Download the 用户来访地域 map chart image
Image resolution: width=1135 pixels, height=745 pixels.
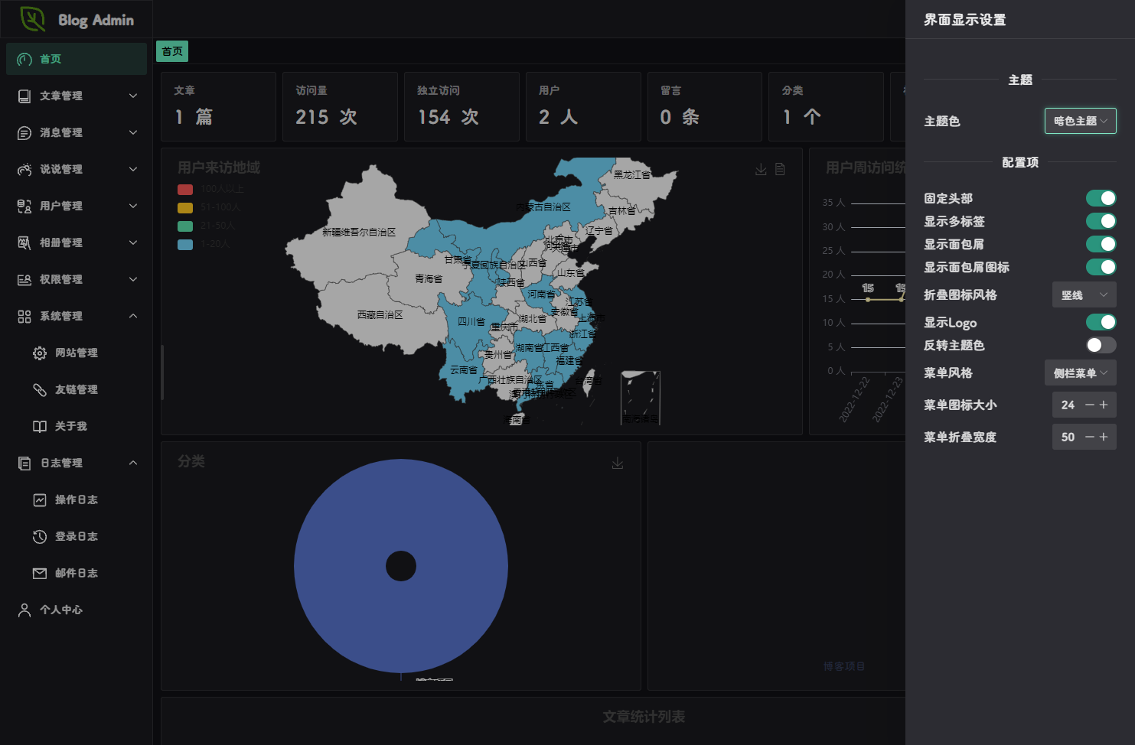[x=761, y=169]
